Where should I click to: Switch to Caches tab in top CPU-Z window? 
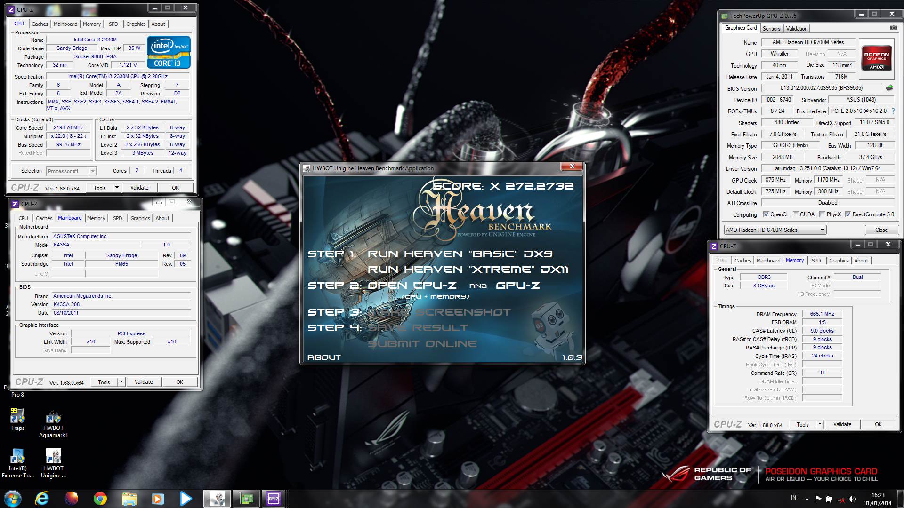tap(40, 24)
